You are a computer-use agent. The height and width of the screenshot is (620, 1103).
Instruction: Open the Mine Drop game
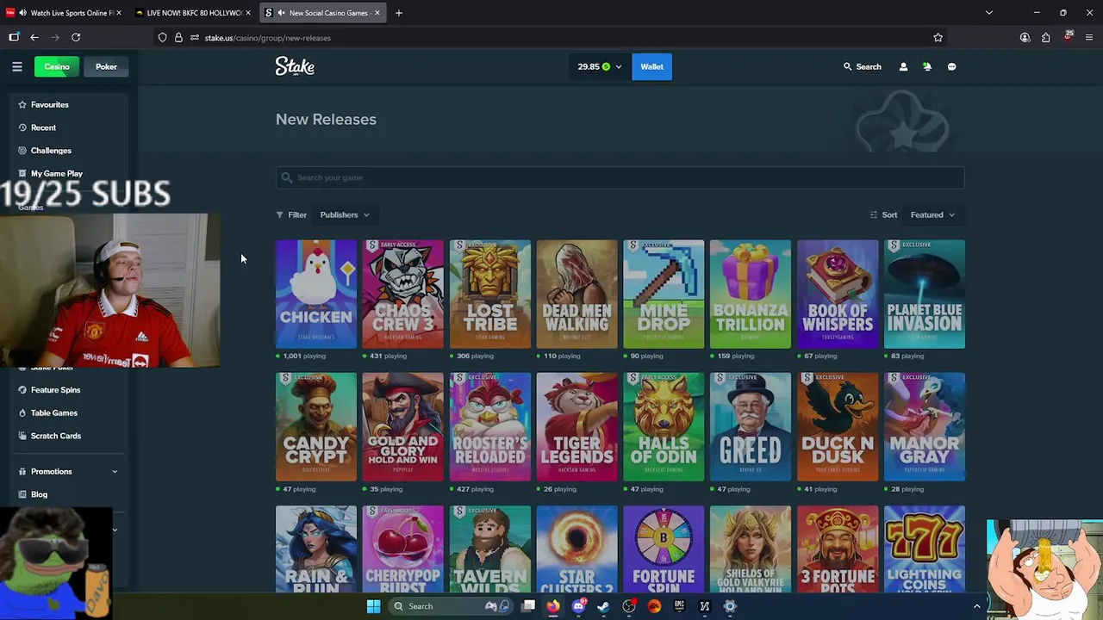pyautogui.click(x=664, y=294)
